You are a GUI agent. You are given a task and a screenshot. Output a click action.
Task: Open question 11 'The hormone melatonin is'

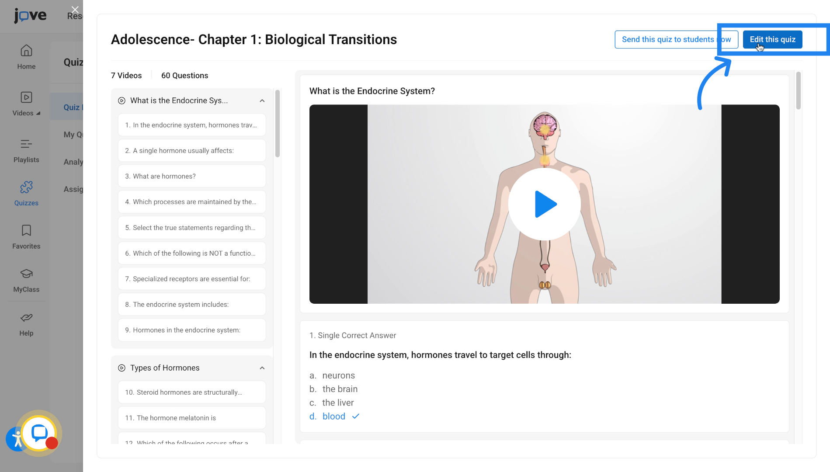click(x=192, y=418)
